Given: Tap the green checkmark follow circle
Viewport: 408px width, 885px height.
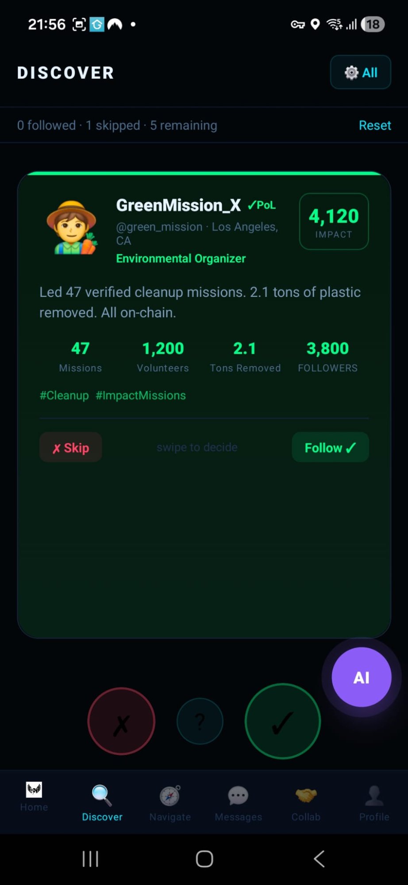Looking at the screenshot, I should [x=282, y=721].
